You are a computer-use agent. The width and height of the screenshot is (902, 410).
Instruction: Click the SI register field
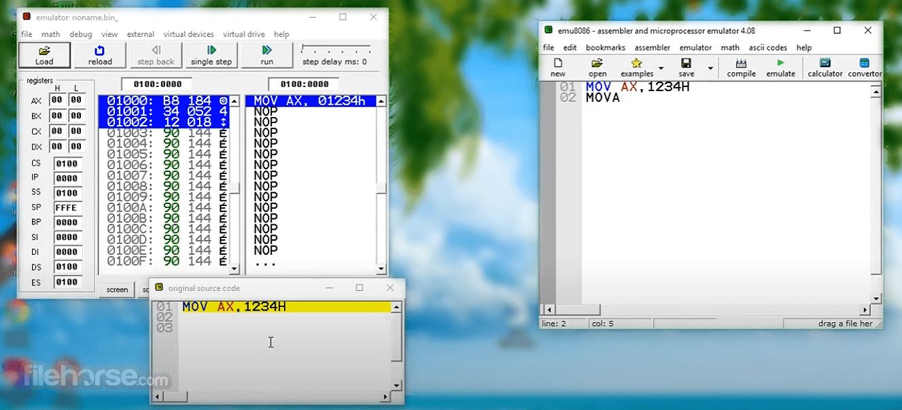coord(68,237)
